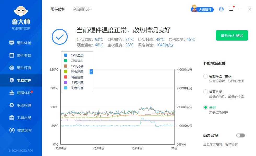Open 大师排行 ranking button

(202, 10)
